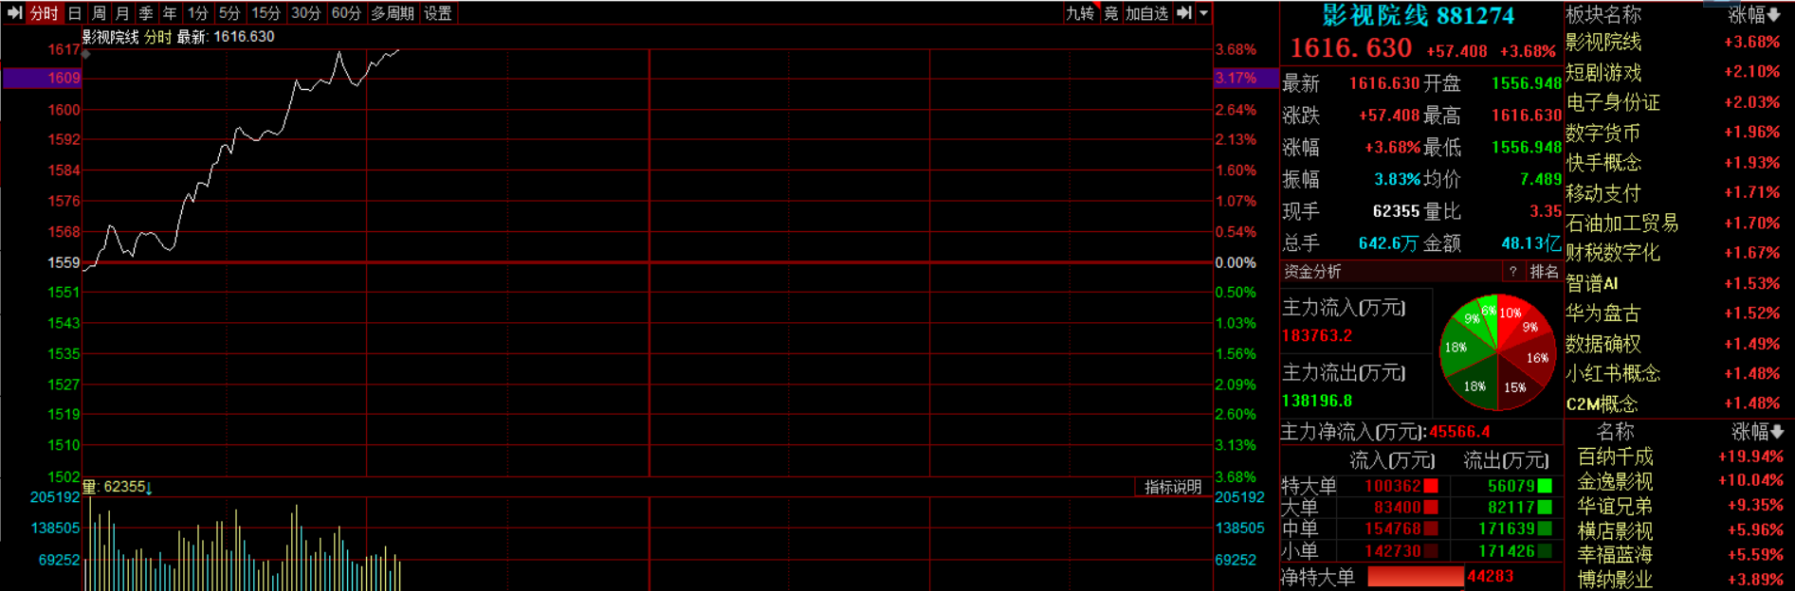Select the 周 weekly chart tab
Image resolution: width=1795 pixels, height=591 pixels.
coord(99,13)
